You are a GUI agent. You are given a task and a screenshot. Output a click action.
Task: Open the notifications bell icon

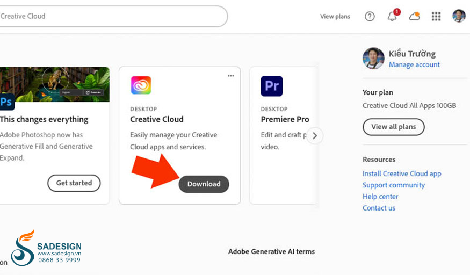392,16
